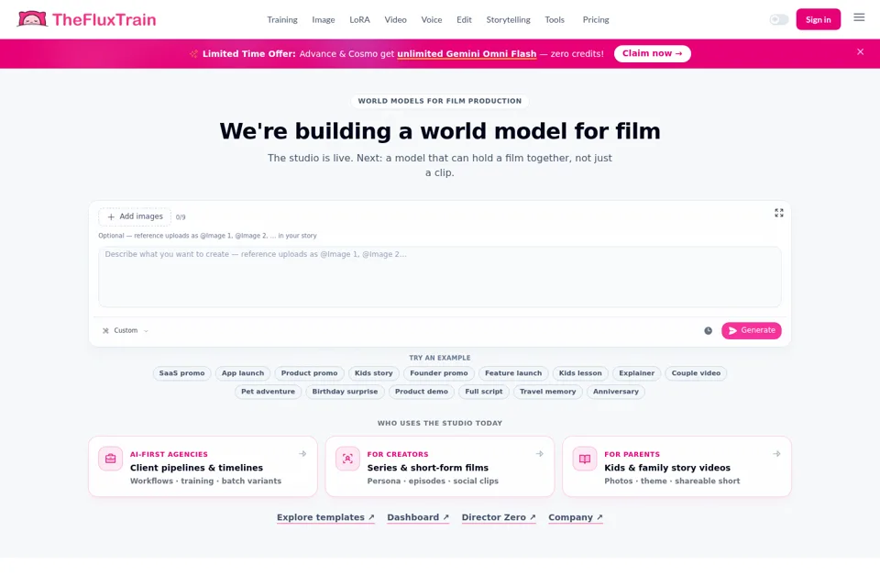The width and height of the screenshot is (880, 587).
Task: Click the TheFluxTrain logo icon
Action: click(32, 19)
